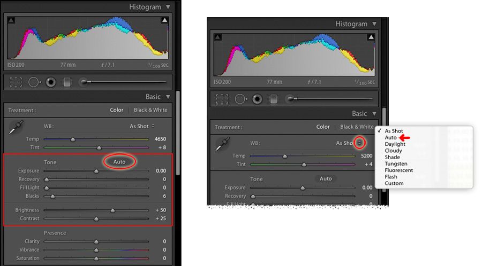
Task: Click Exposure slider handle in left panel
Action: (x=96, y=171)
